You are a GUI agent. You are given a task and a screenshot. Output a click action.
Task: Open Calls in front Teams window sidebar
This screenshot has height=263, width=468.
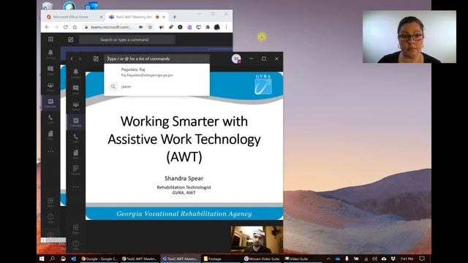point(76,138)
